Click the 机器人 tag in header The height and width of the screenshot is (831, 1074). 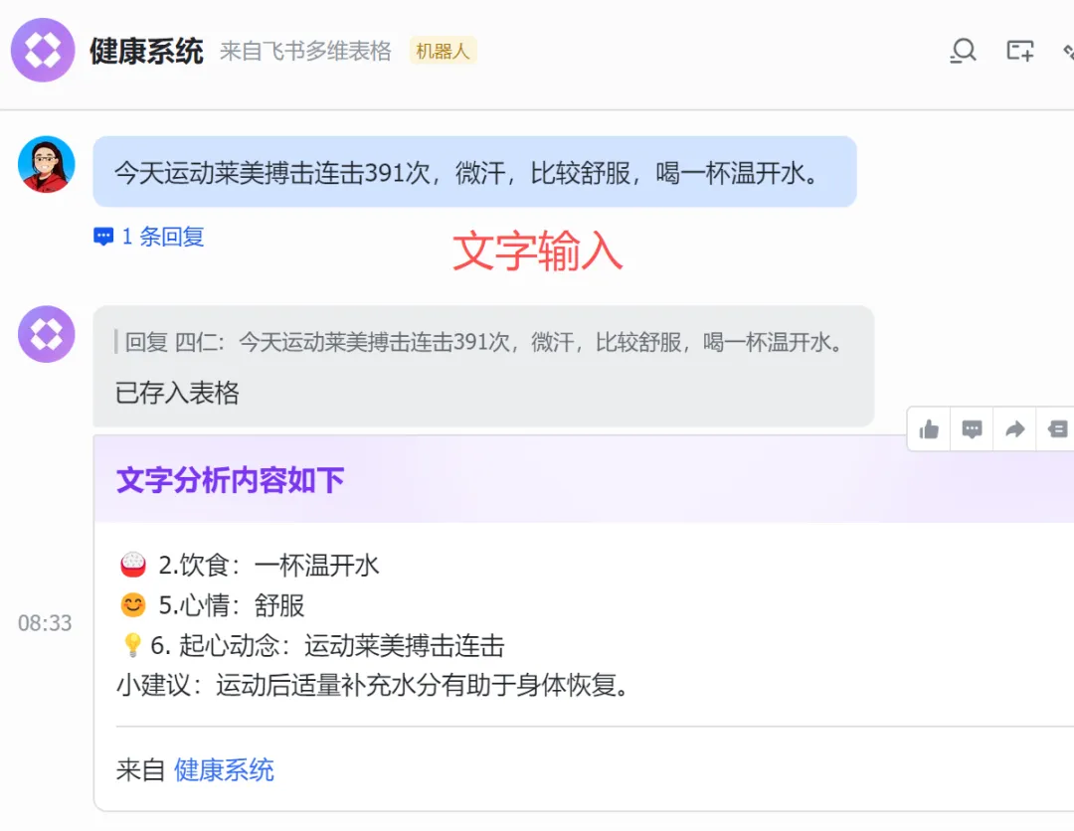443,51
